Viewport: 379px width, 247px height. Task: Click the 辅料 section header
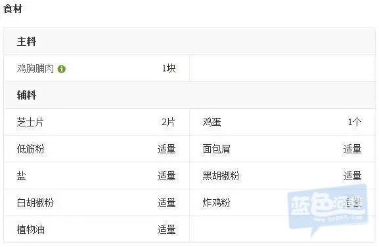click(x=26, y=95)
